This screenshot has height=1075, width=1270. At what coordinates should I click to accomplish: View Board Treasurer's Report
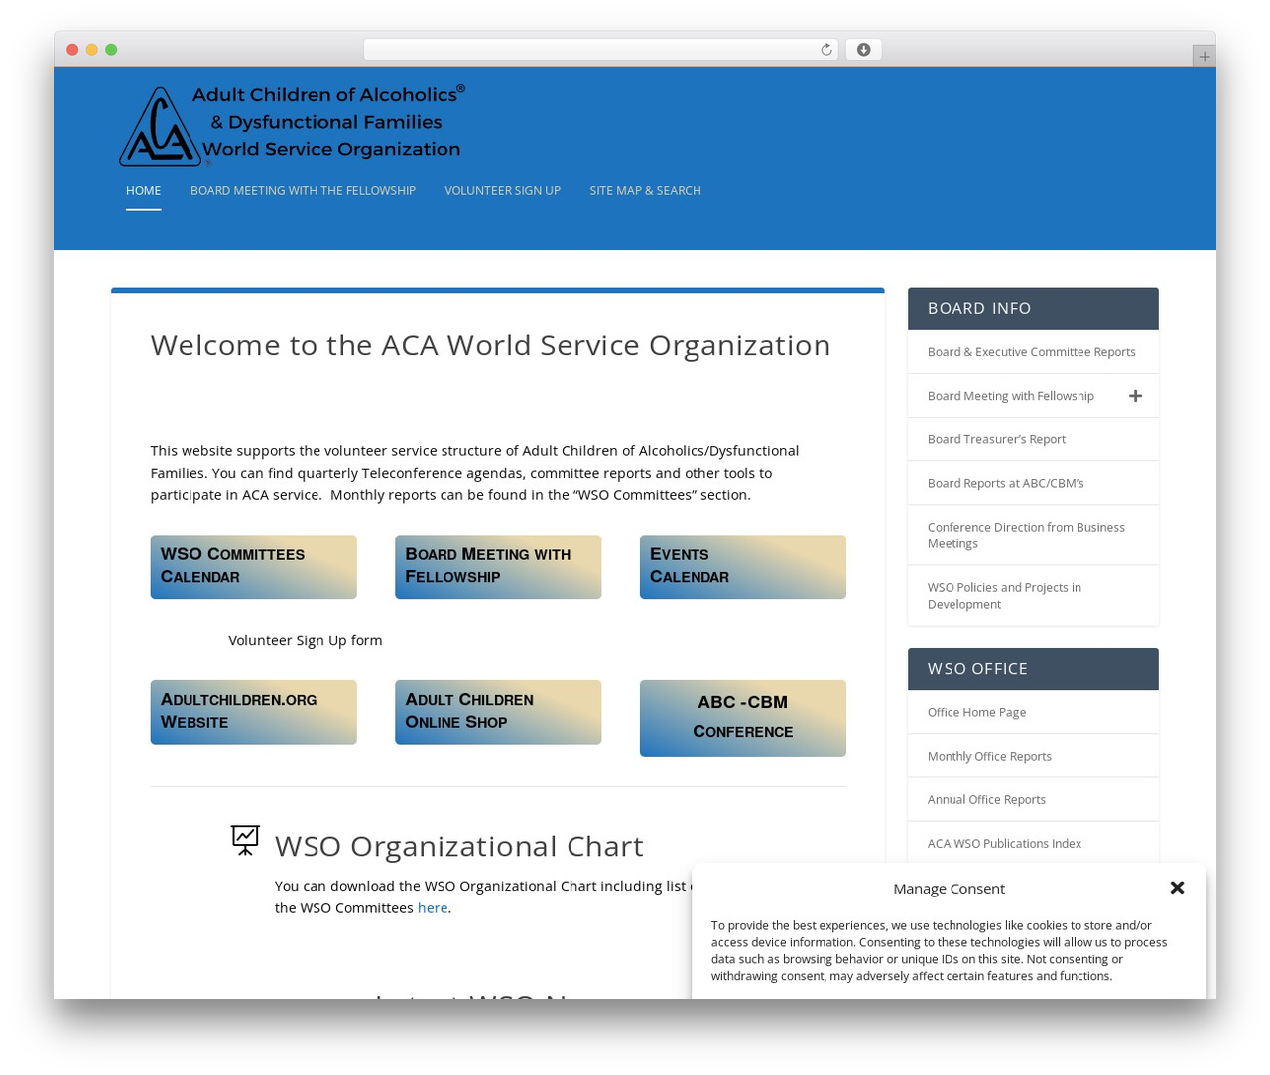tap(996, 439)
